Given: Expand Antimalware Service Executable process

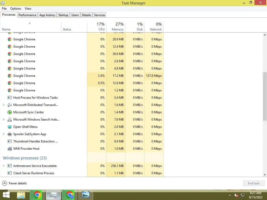Looking at the screenshot, I should tap(4, 166).
